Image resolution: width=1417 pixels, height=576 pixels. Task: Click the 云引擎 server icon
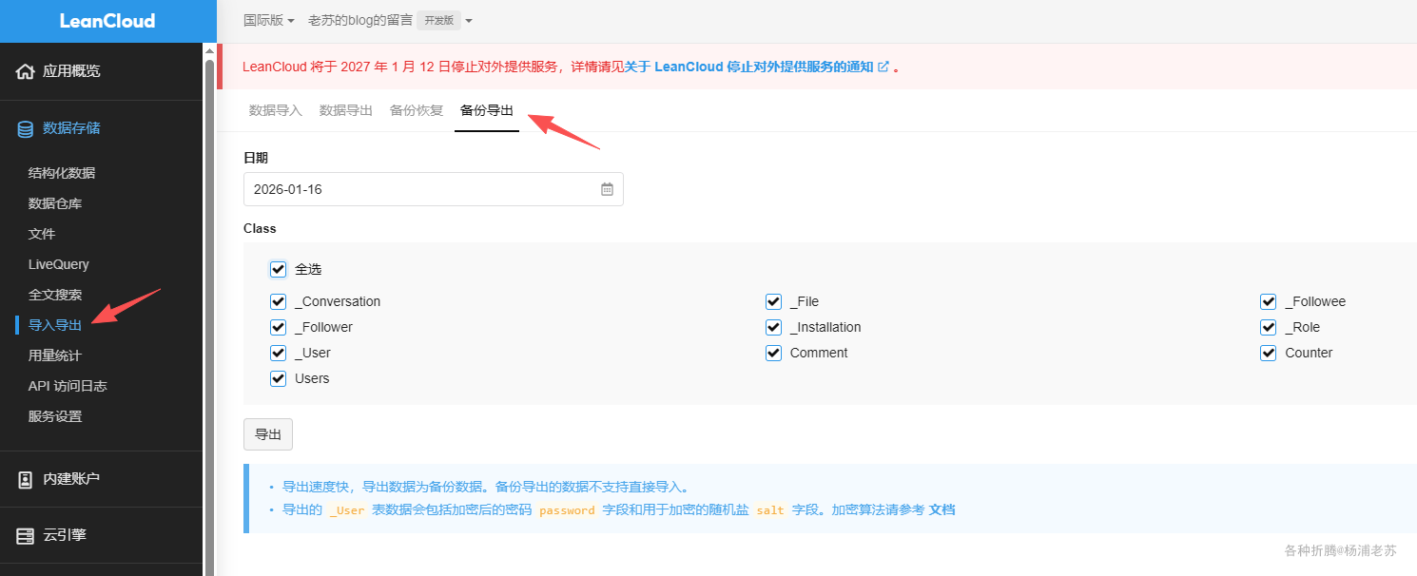[26, 535]
